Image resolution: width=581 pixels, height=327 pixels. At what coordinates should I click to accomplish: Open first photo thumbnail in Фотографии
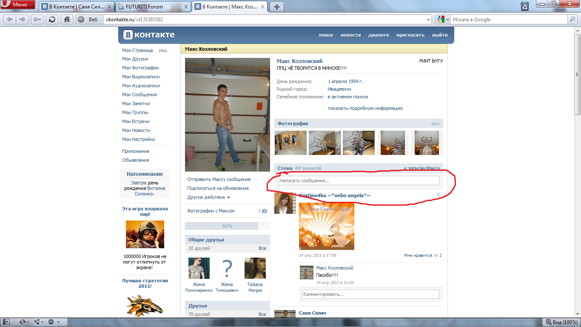[x=290, y=143]
